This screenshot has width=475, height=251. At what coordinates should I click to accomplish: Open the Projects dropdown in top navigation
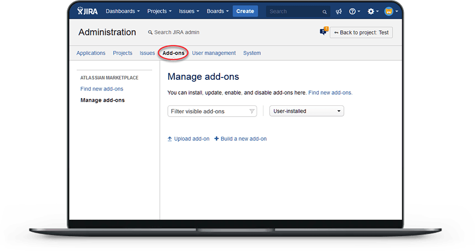click(159, 11)
